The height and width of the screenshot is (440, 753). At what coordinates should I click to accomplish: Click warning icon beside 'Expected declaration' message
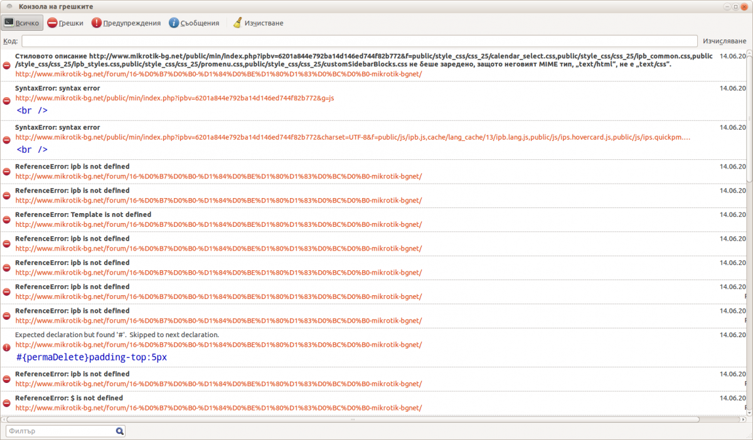7,347
